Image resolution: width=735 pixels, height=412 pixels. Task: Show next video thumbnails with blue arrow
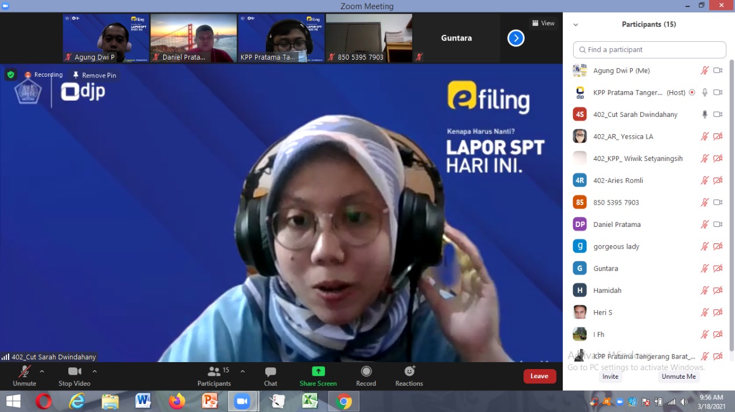point(516,38)
